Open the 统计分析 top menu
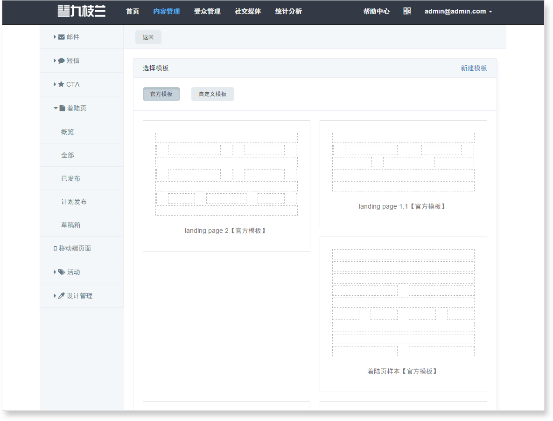553x421 pixels. (288, 11)
